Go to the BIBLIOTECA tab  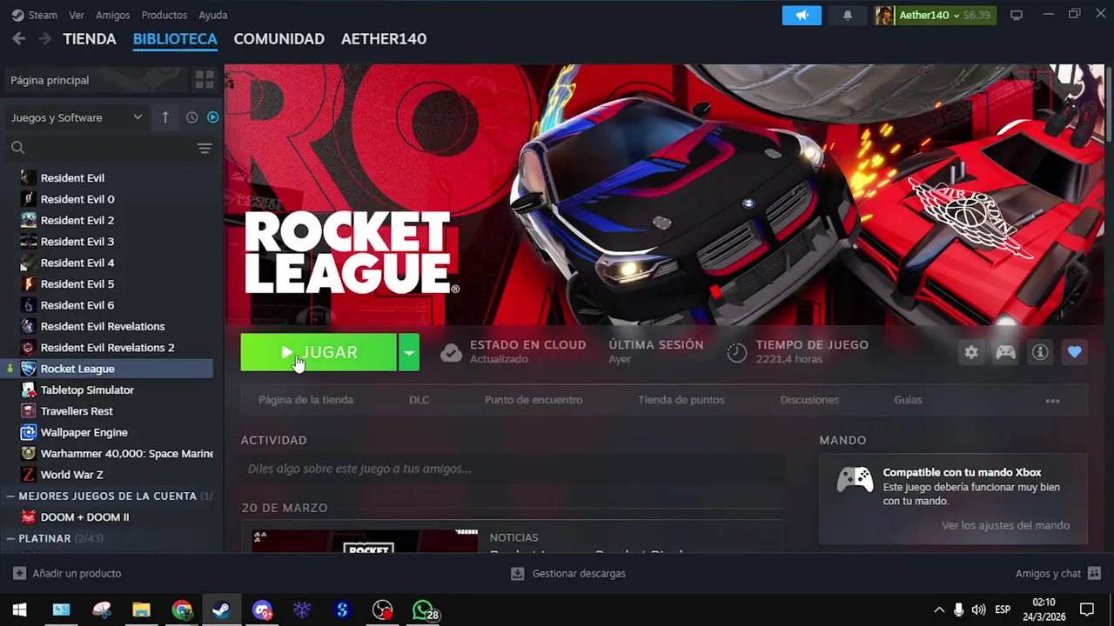coord(175,39)
